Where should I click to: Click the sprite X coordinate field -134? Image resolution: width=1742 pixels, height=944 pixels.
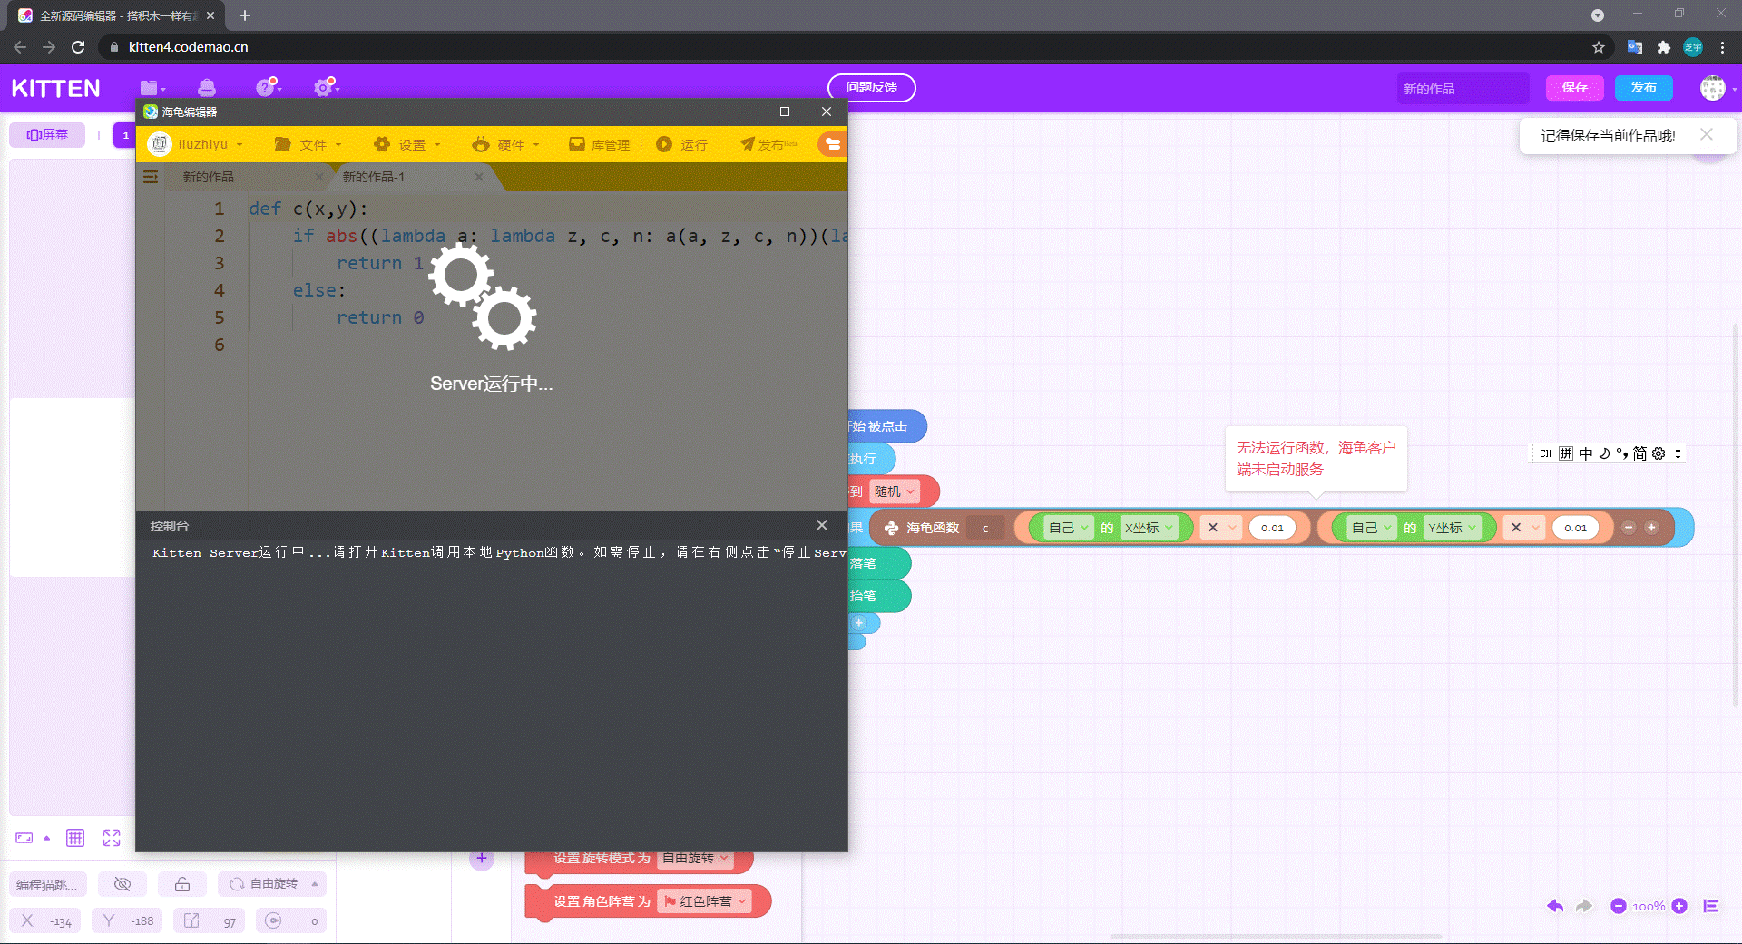point(45,920)
